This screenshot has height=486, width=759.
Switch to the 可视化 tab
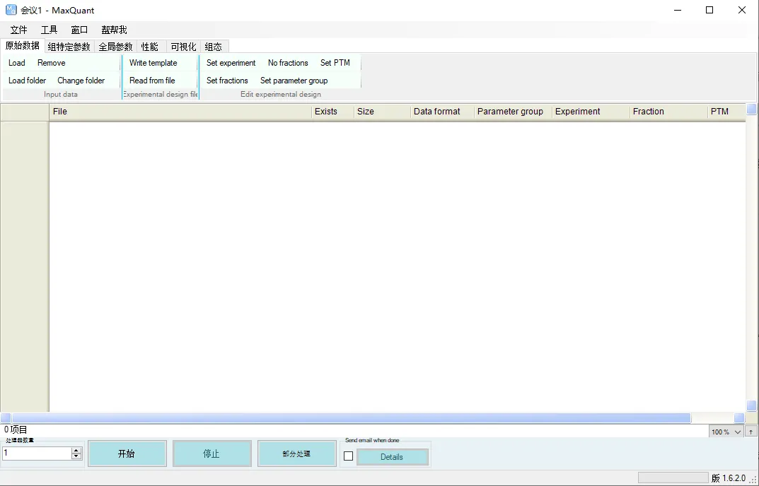183,47
